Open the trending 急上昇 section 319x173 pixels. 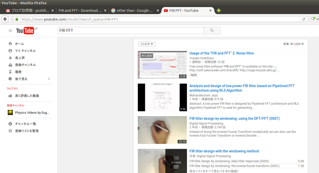(x=21, y=58)
